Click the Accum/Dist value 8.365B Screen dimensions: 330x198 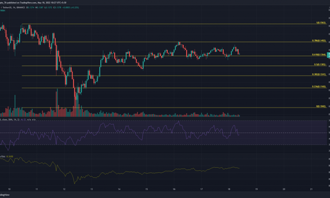pos(10,156)
